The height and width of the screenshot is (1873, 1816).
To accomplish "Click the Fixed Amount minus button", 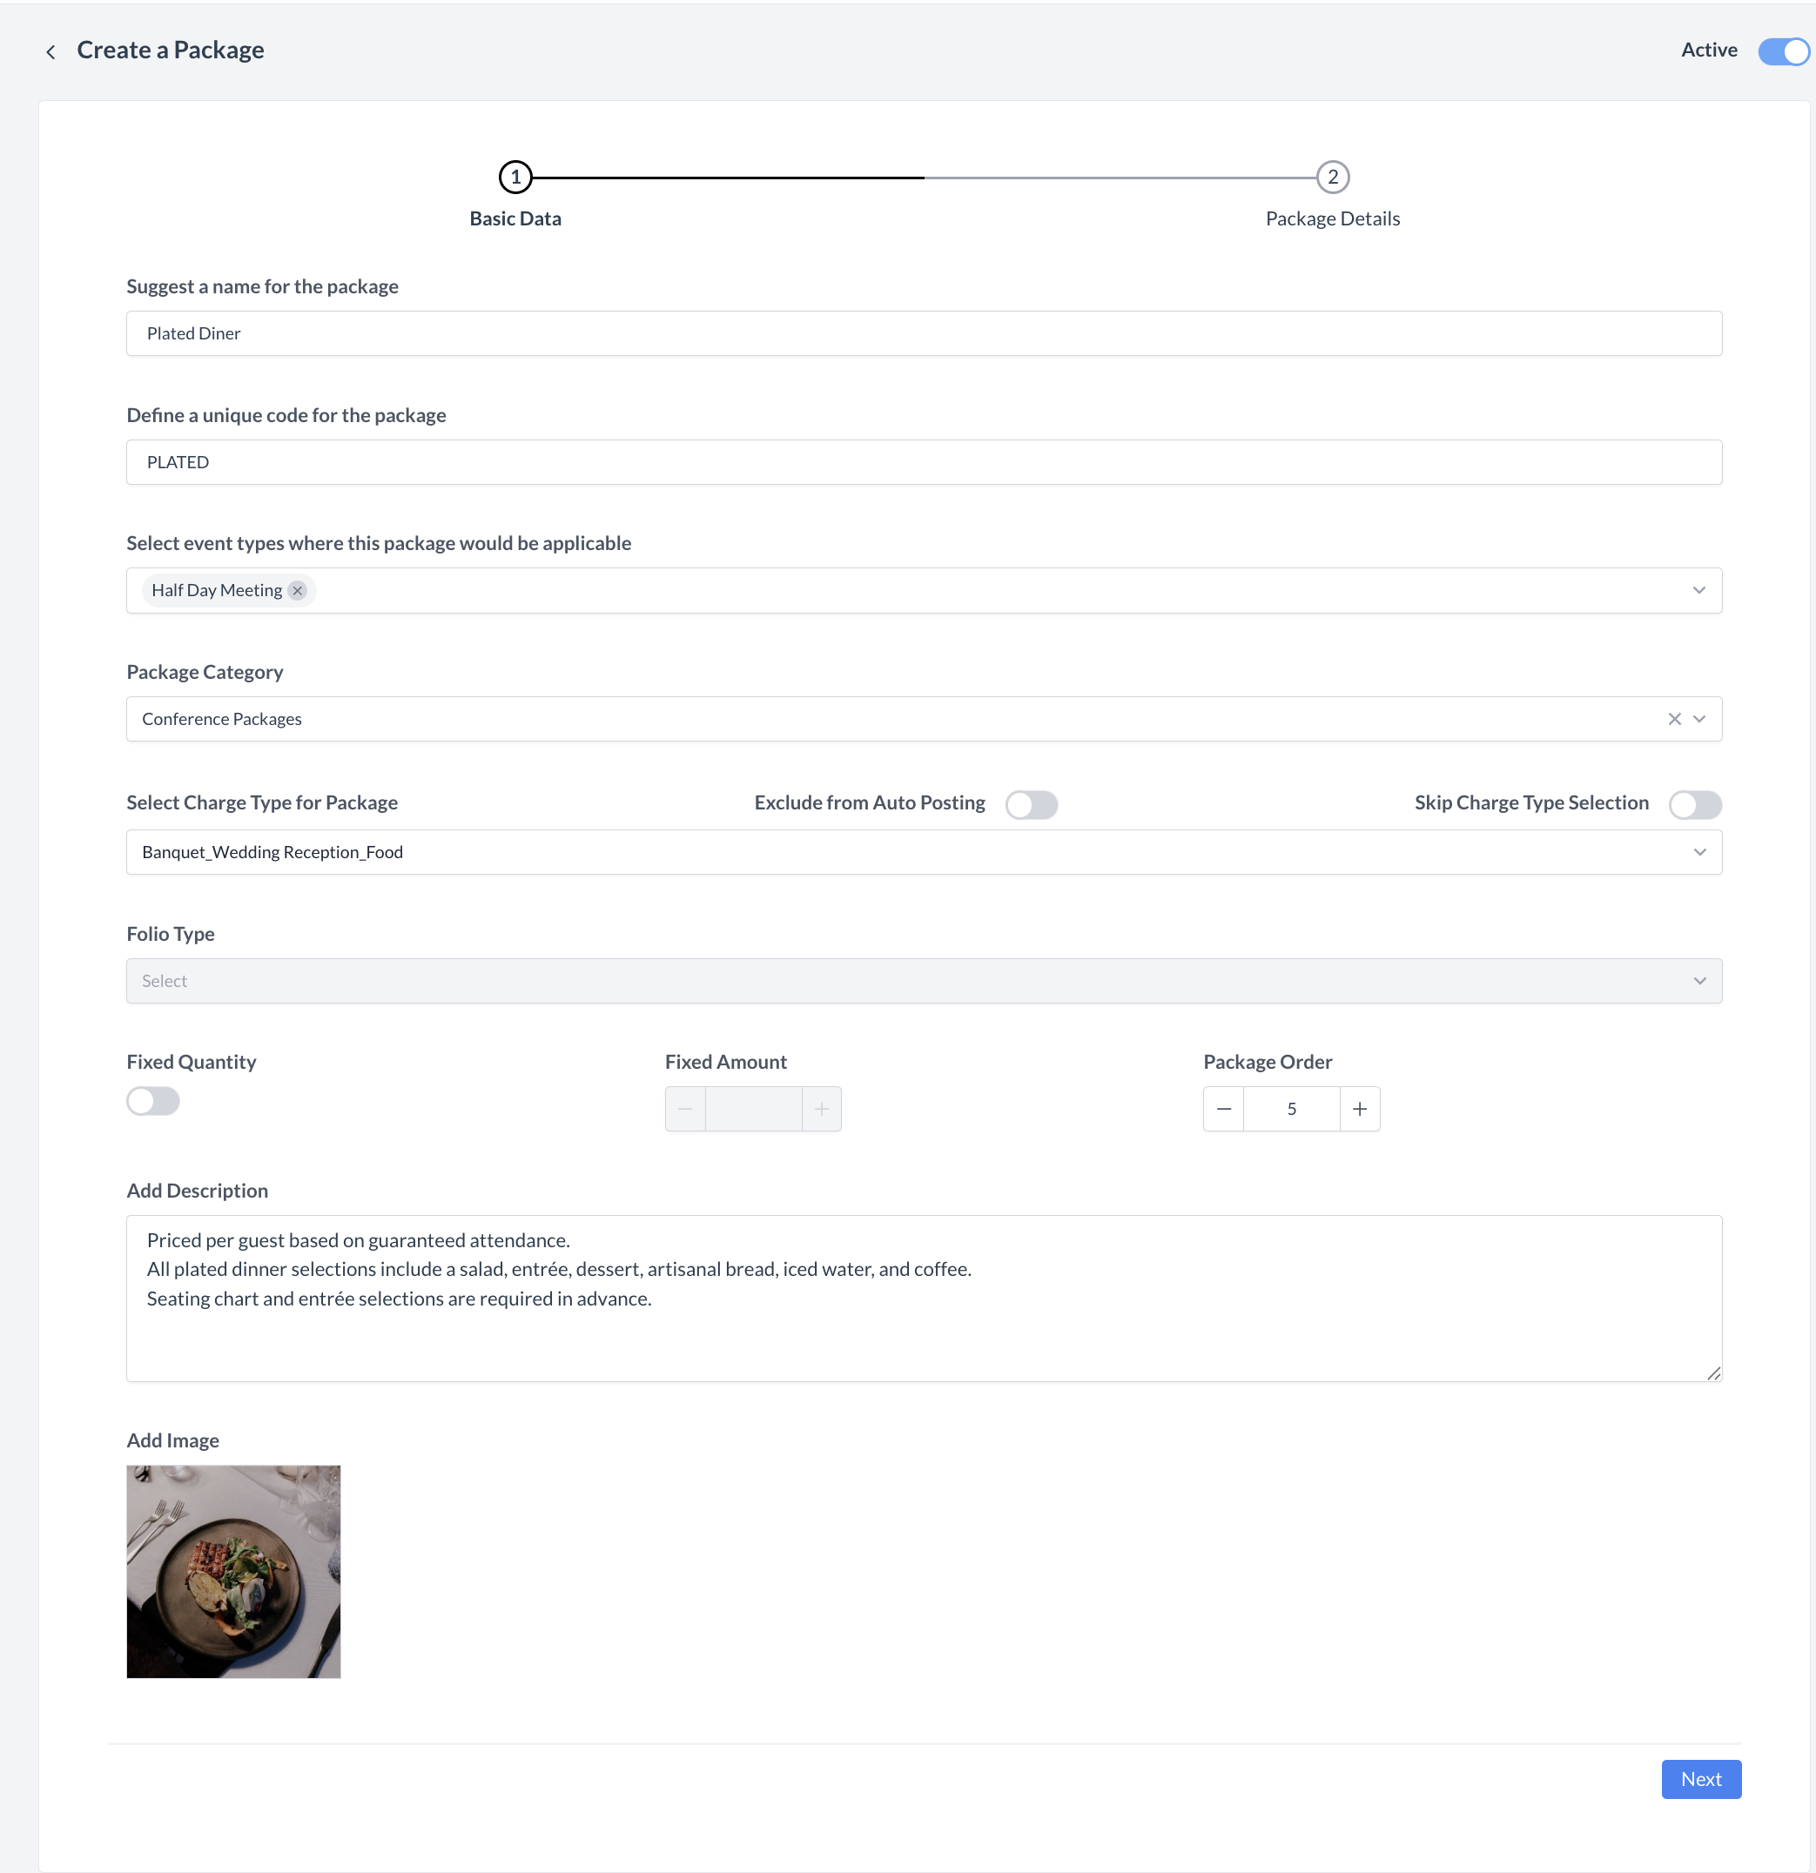I will coord(685,1109).
